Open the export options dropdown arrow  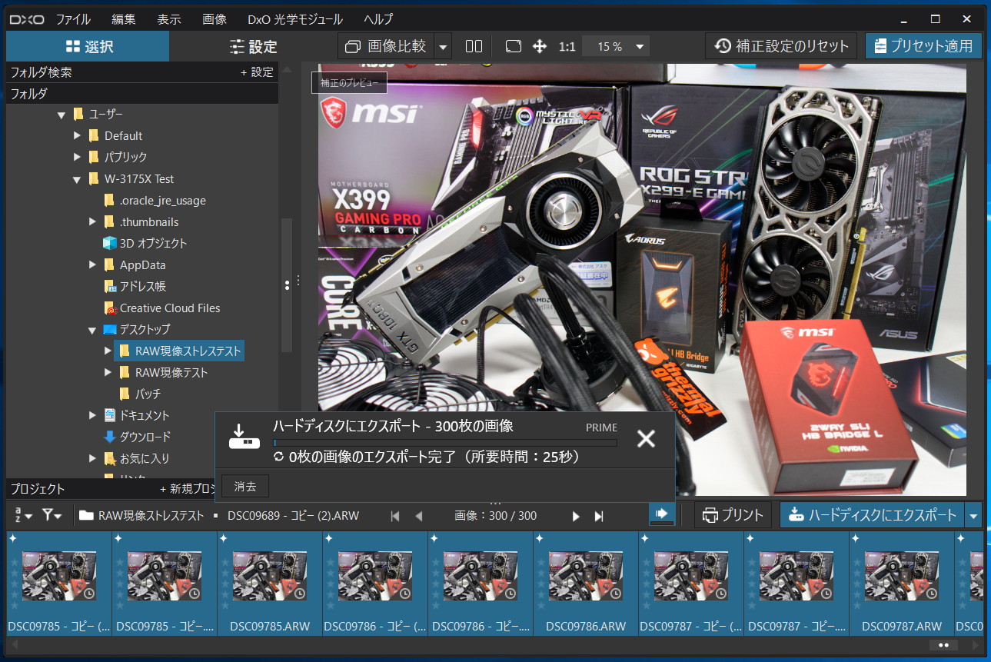[x=974, y=515]
